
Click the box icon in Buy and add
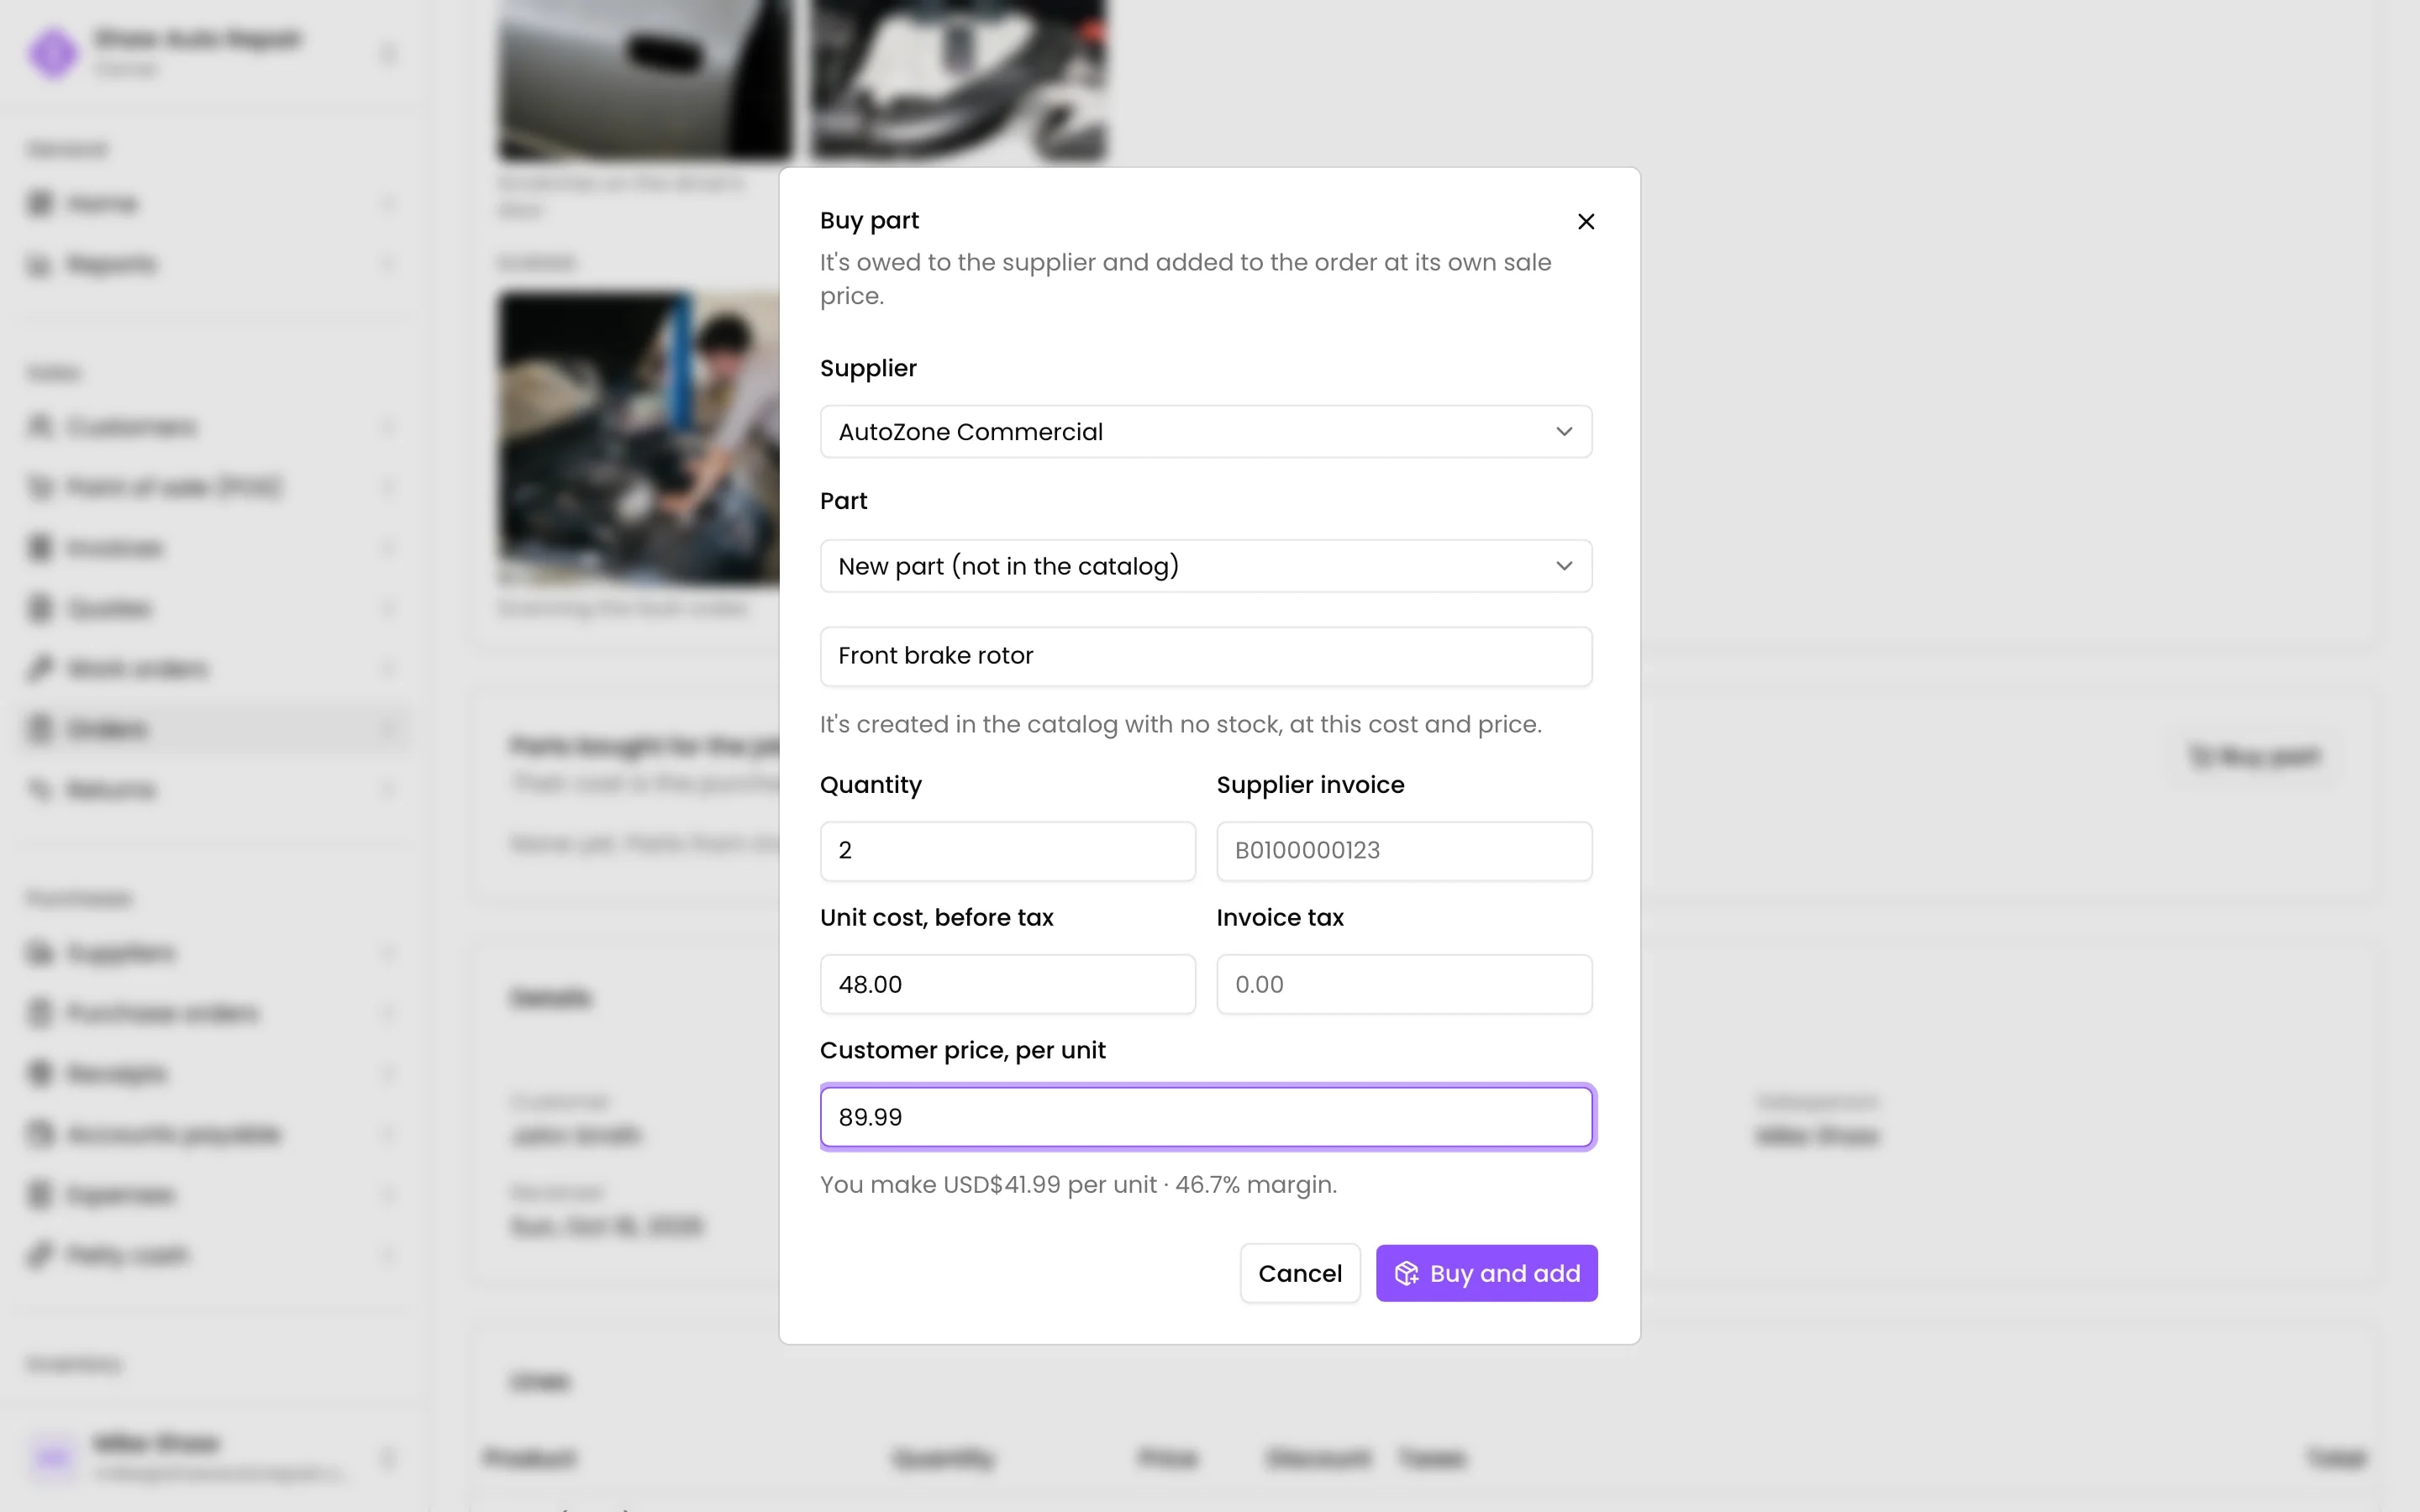[1406, 1273]
